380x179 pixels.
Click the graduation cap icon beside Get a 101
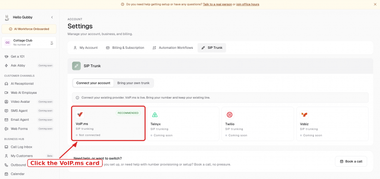(x=6, y=56)
